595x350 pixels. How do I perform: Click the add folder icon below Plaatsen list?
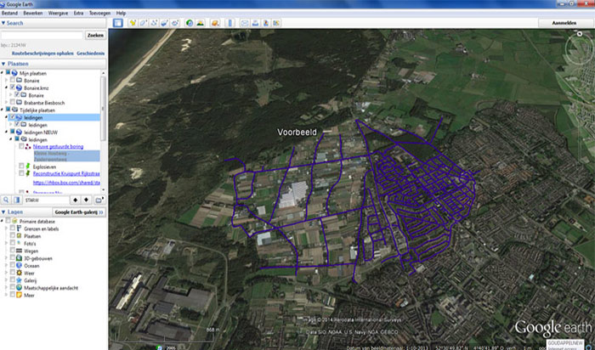point(99,200)
